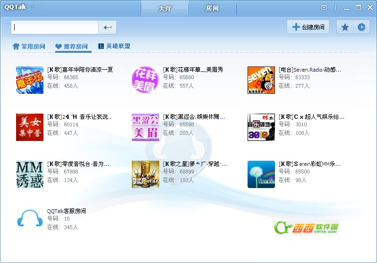Open room [K歌之星] 穿越
The width and height of the screenshot is (377, 263).
click(x=195, y=164)
